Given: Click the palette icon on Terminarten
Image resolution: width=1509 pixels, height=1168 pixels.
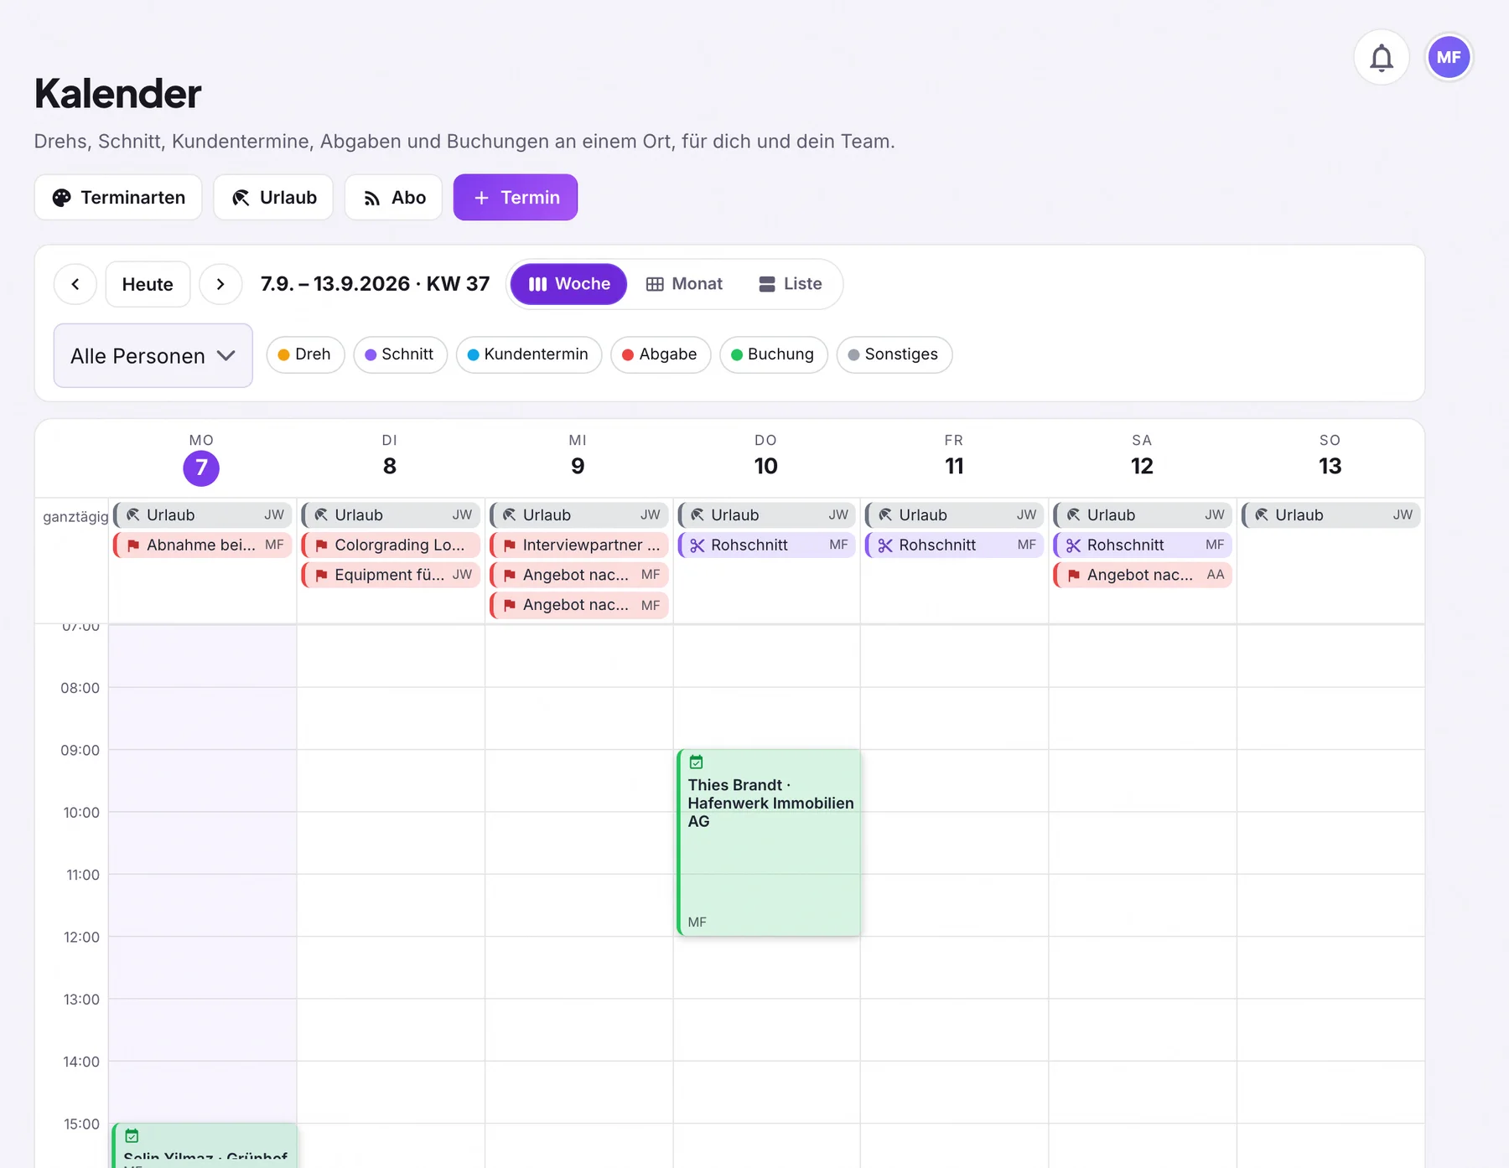Looking at the screenshot, I should point(62,198).
